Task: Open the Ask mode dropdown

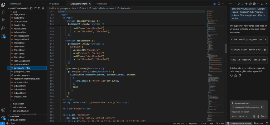Action: pyautogui.click(x=234, y=116)
